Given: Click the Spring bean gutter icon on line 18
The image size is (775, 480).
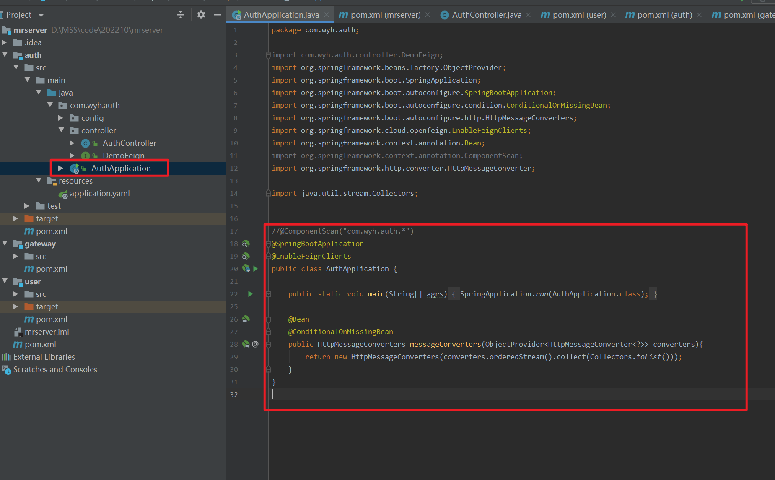Looking at the screenshot, I should pyautogui.click(x=246, y=244).
